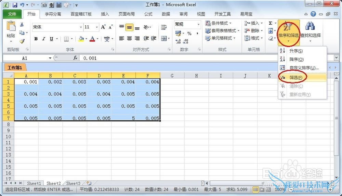342x196 pixels.
Task: Click the Save floppy disk icon
Action: 15,5
